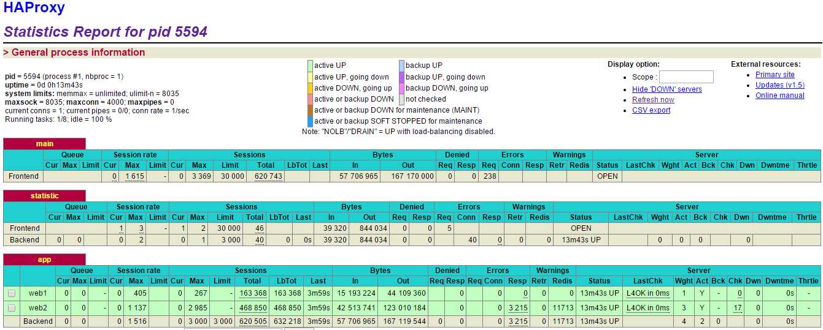
Task: Click the MAINT legend color box
Action: pyautogui.click(x=310, y=110)
